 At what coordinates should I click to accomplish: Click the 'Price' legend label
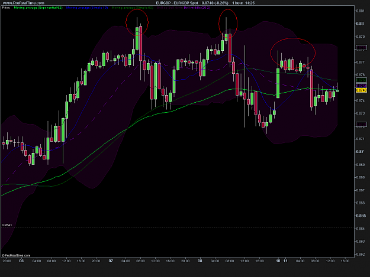click(6, 8)
